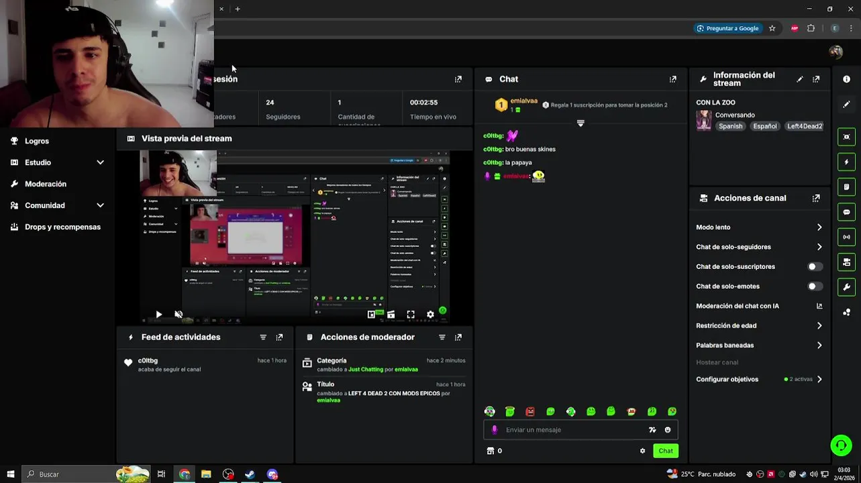Pop out Acciones de canal panel
Image resolution: width=861 pixels, height=483 pixels.
tap(816, 199)
